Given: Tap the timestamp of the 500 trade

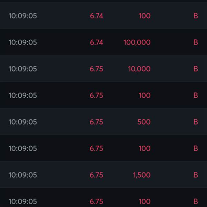Looking at the screenshot, I should 23,122.
